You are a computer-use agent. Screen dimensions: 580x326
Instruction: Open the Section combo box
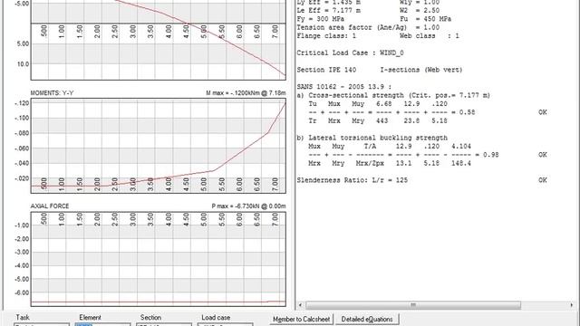[x=164, y=324]
